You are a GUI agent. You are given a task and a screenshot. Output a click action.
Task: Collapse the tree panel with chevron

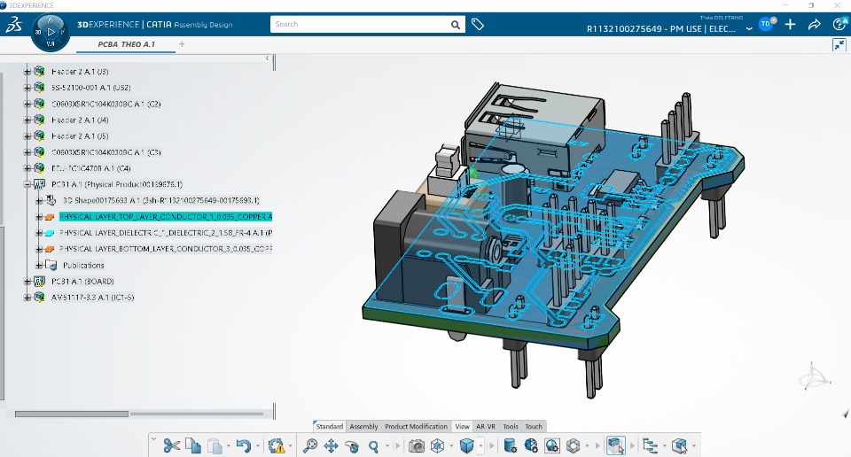(268, 59)
